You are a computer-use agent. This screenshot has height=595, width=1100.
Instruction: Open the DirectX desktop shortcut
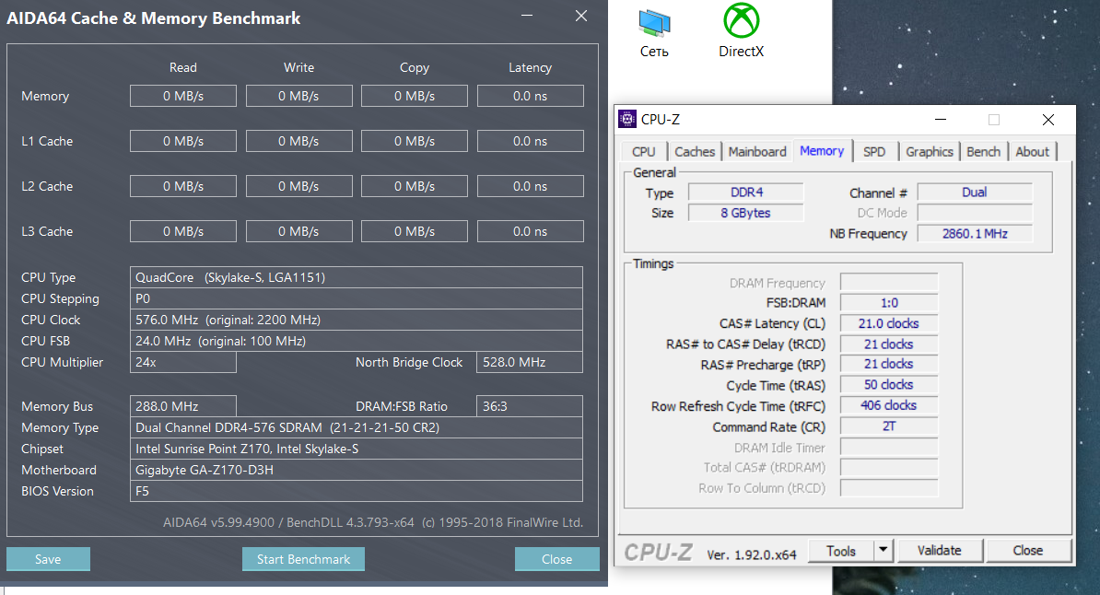(x=741, y=31)
